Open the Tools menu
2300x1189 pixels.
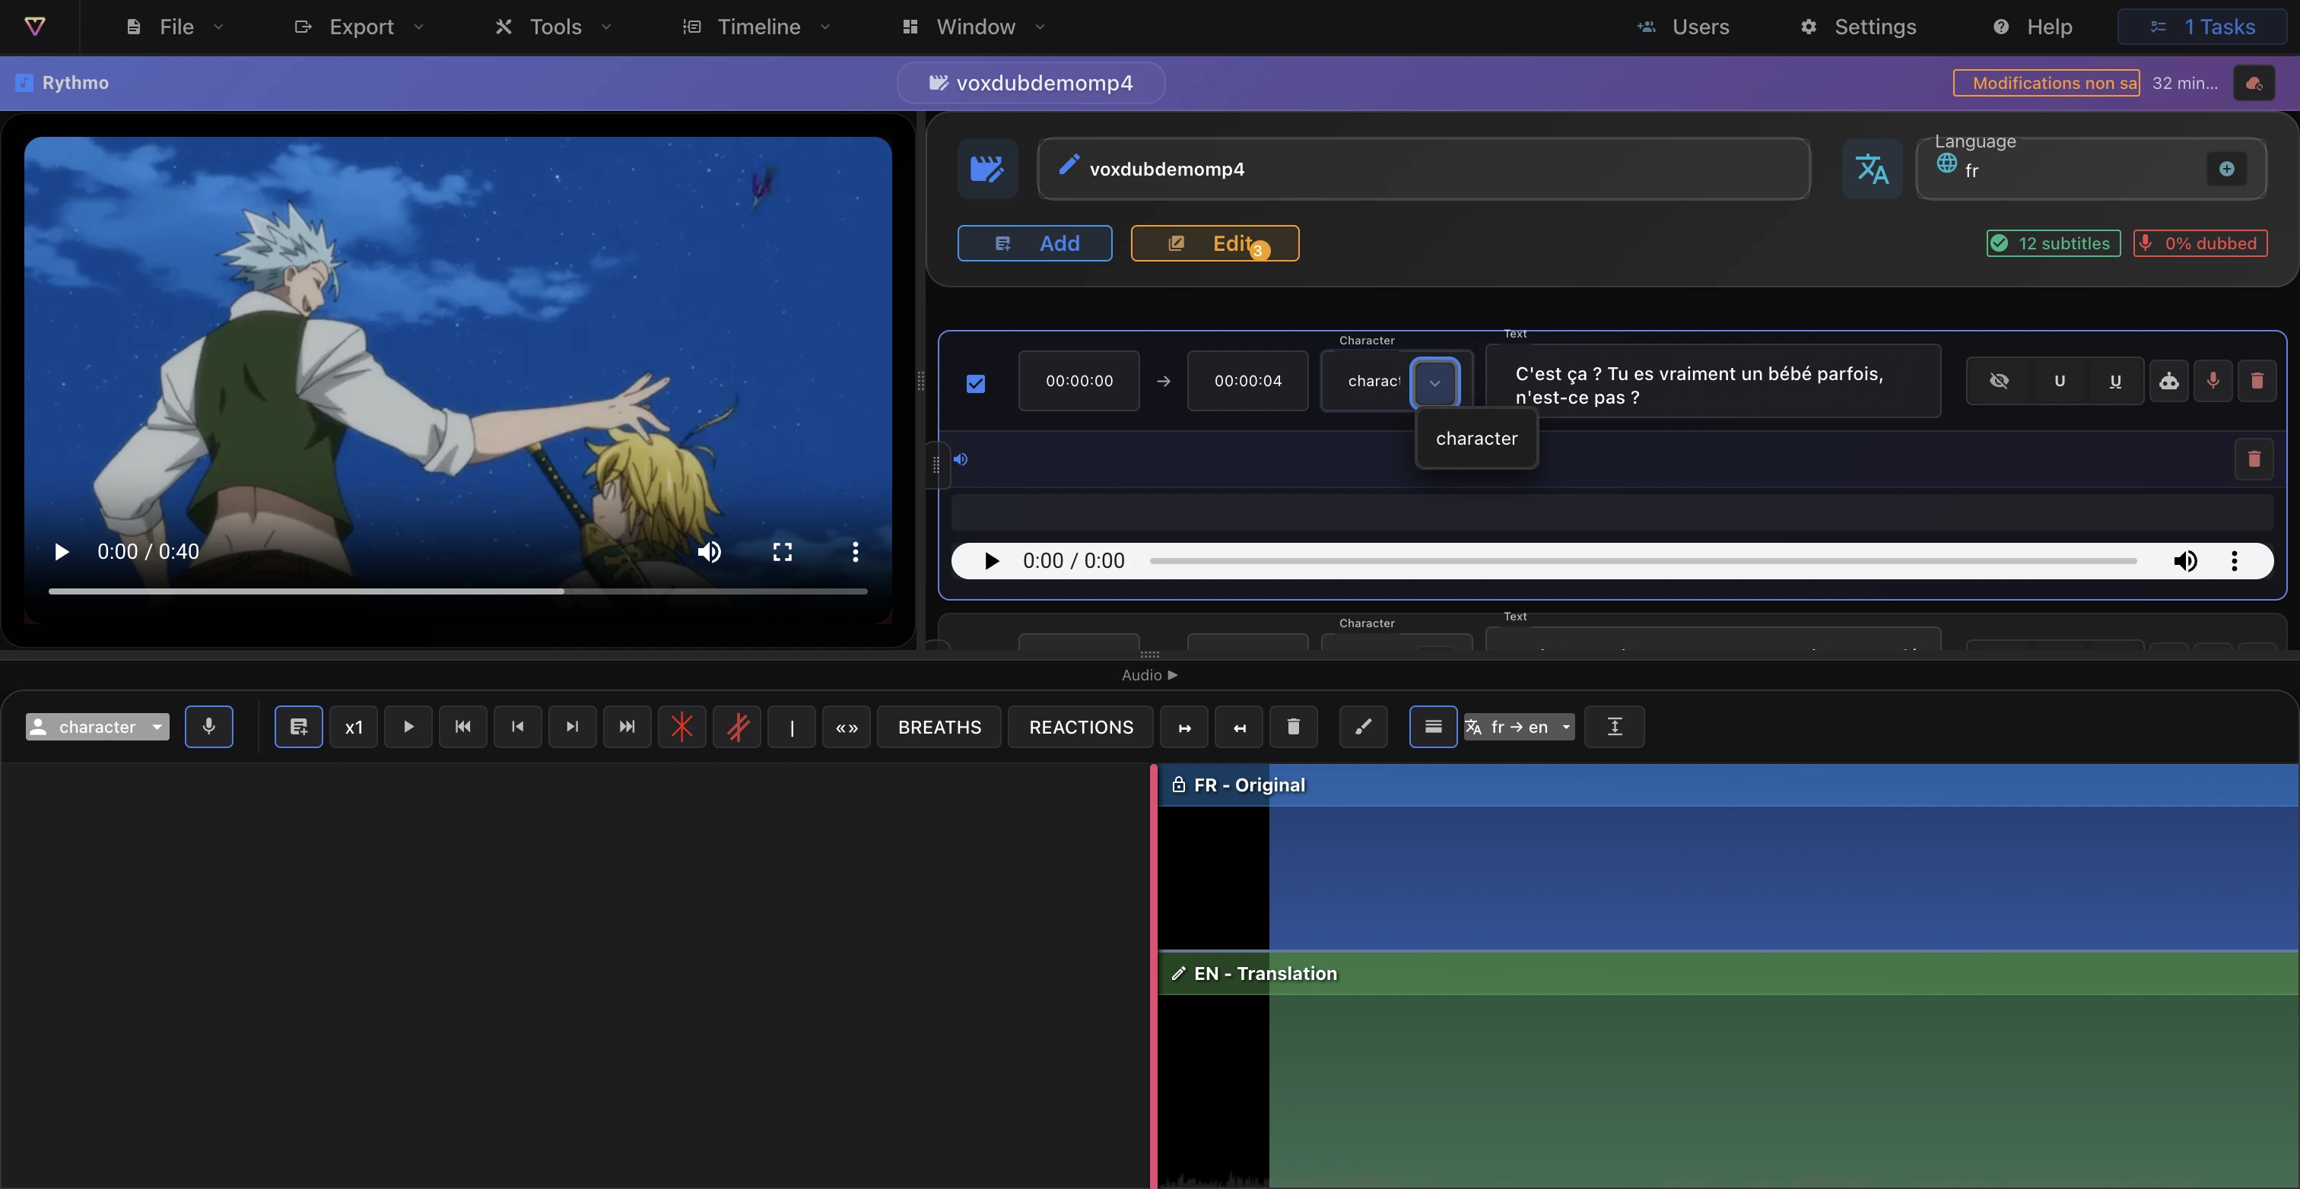554,27
